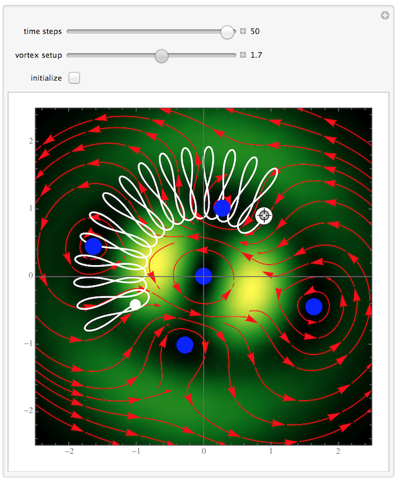
Task: Click the 'vortex setup' label
Action: (x=38, y=55)
